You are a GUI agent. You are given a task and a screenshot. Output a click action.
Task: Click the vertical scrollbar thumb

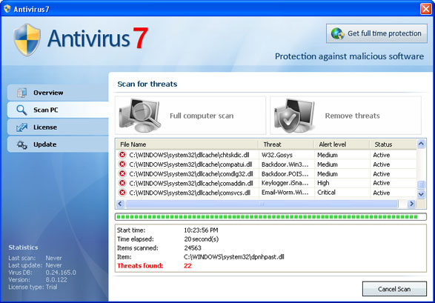(421, 184)
